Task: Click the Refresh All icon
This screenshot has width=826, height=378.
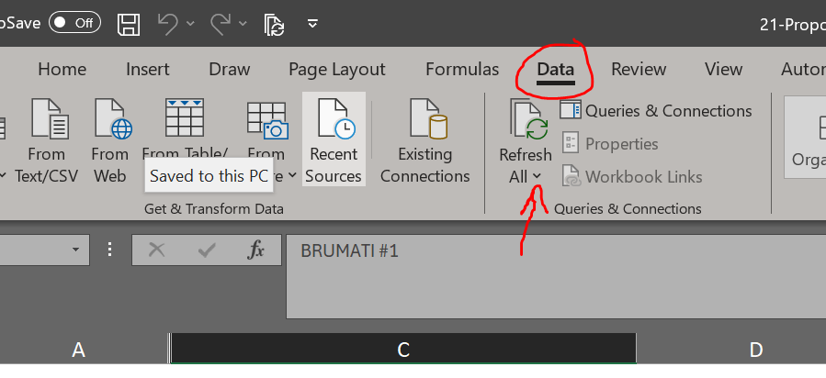Action: (525, 122)
